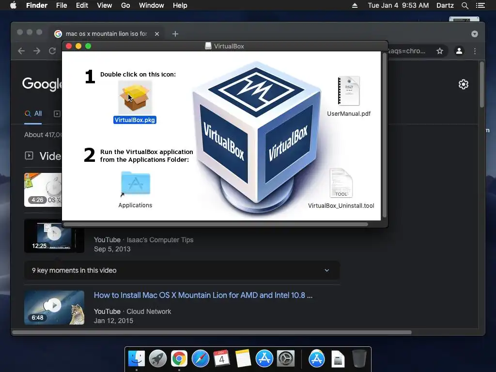Open the Notification Center list icon

(480, 5)
